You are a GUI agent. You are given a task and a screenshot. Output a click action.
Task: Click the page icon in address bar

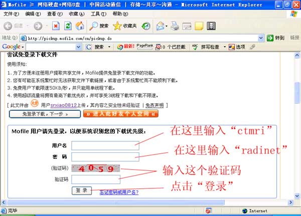[24, 38]
